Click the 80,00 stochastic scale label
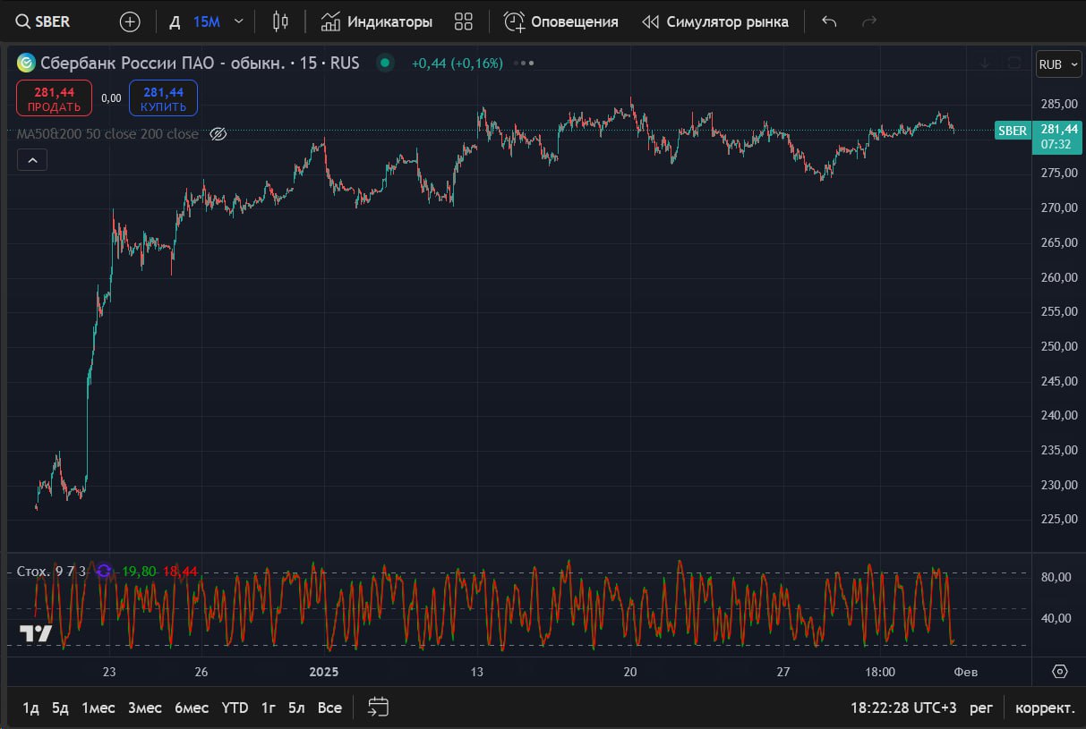The height and width of the screenshot is (729, 1086). tap(1056, 577)
